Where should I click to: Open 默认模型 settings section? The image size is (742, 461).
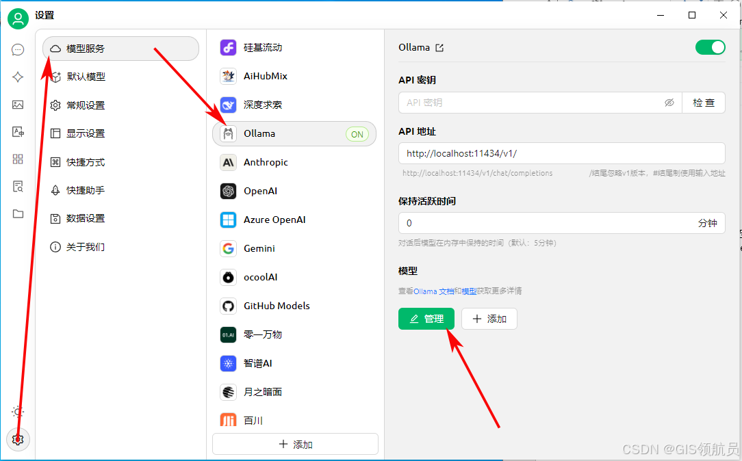tap(120, 77)
